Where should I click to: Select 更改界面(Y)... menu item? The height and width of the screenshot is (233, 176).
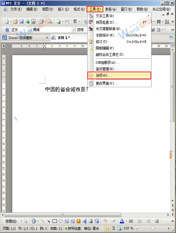click(x=119, y=83)
